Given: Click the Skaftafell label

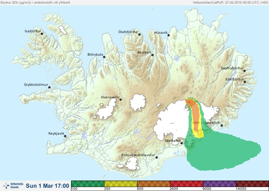Looking at the screenshot, I should (x=173, y=141).
